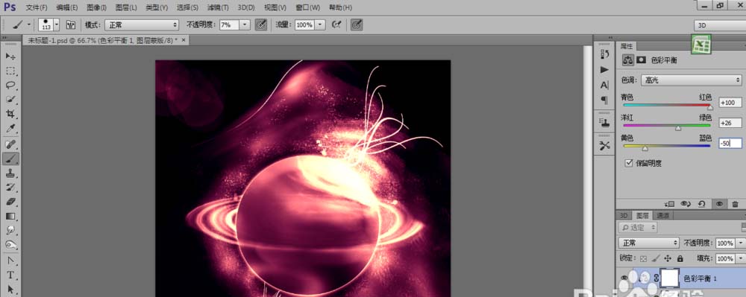Click the yellow-blue slider handle
The height and width of the screenshot is (297, 746).
[x=645, y=149]
